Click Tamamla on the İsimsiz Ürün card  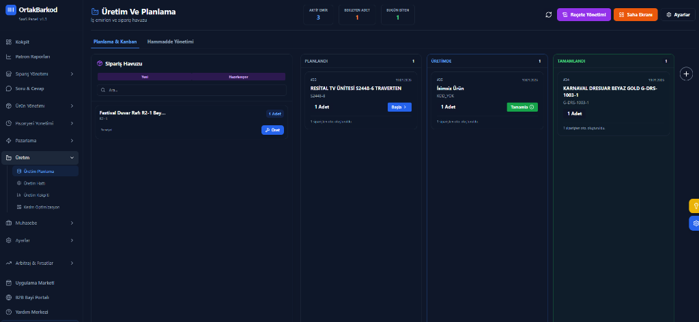click(x=522, y=107)
